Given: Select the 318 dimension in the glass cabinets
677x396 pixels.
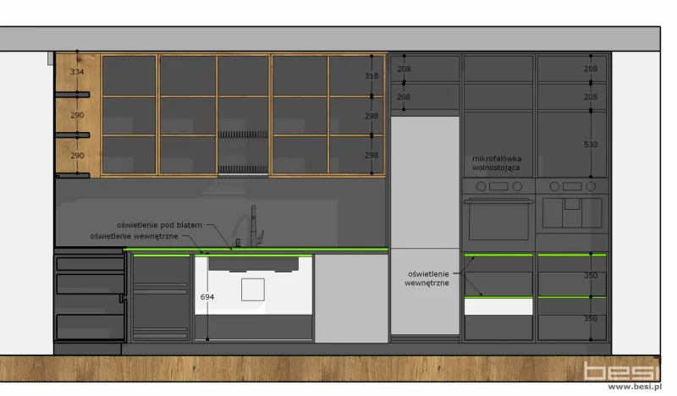Looking at the screenshot, I should click(x=372, y=75).
